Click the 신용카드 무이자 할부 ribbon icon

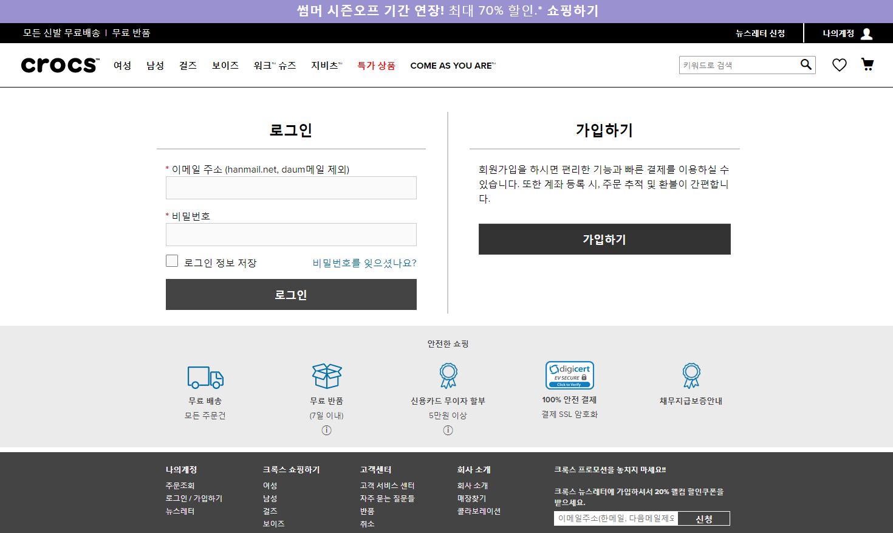click(448, 376)
